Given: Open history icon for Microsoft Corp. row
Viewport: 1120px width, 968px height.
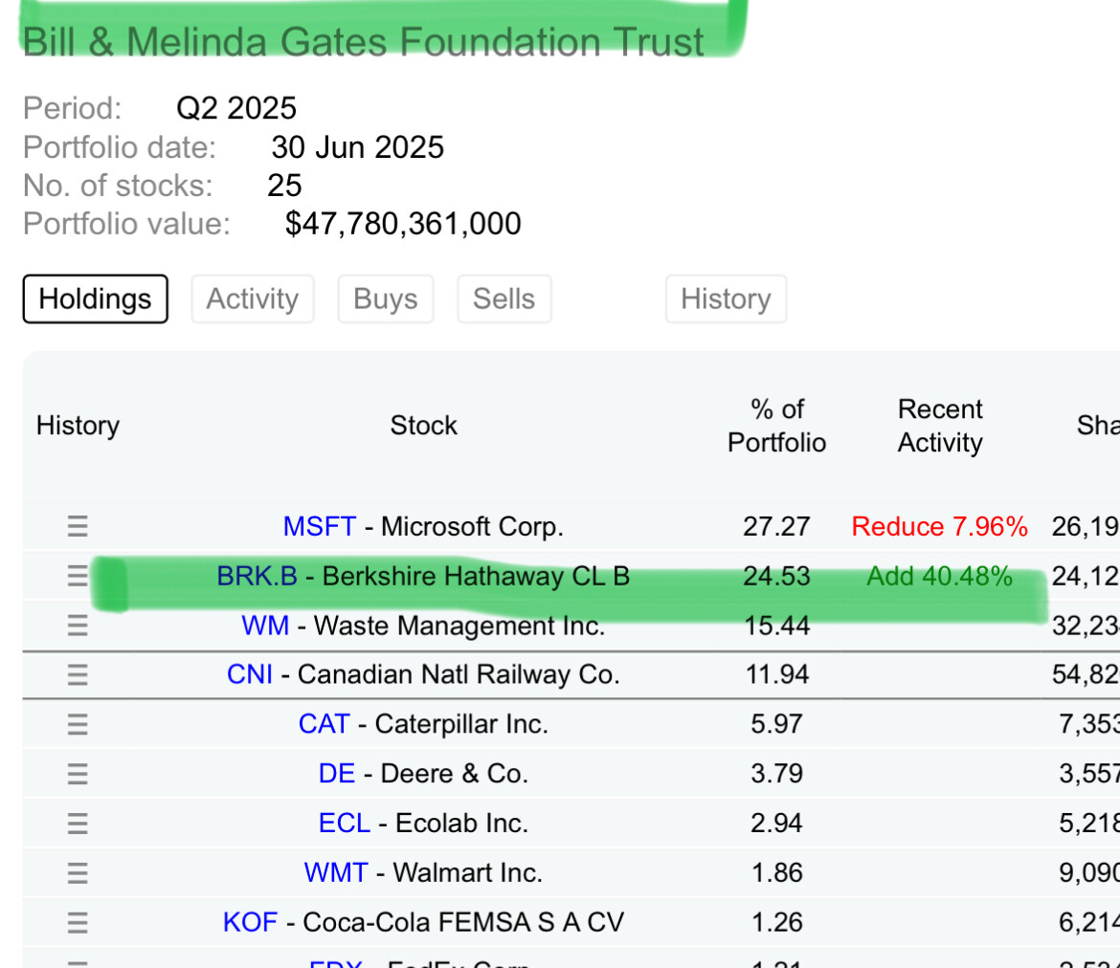Looking at the screenshot, I should 78,526.
